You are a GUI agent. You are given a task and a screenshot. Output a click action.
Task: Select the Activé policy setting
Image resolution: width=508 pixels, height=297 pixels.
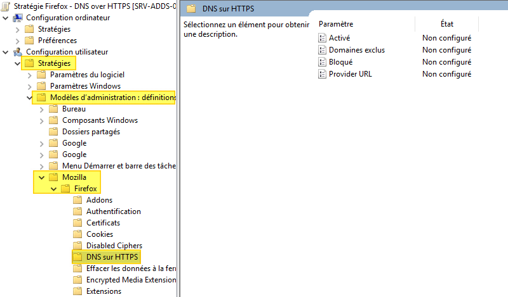click(339, 38)
